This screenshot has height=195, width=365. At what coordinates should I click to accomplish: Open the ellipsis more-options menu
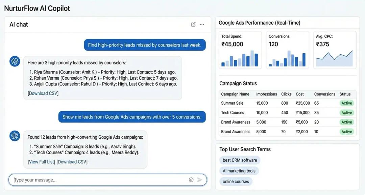point(202,24)
